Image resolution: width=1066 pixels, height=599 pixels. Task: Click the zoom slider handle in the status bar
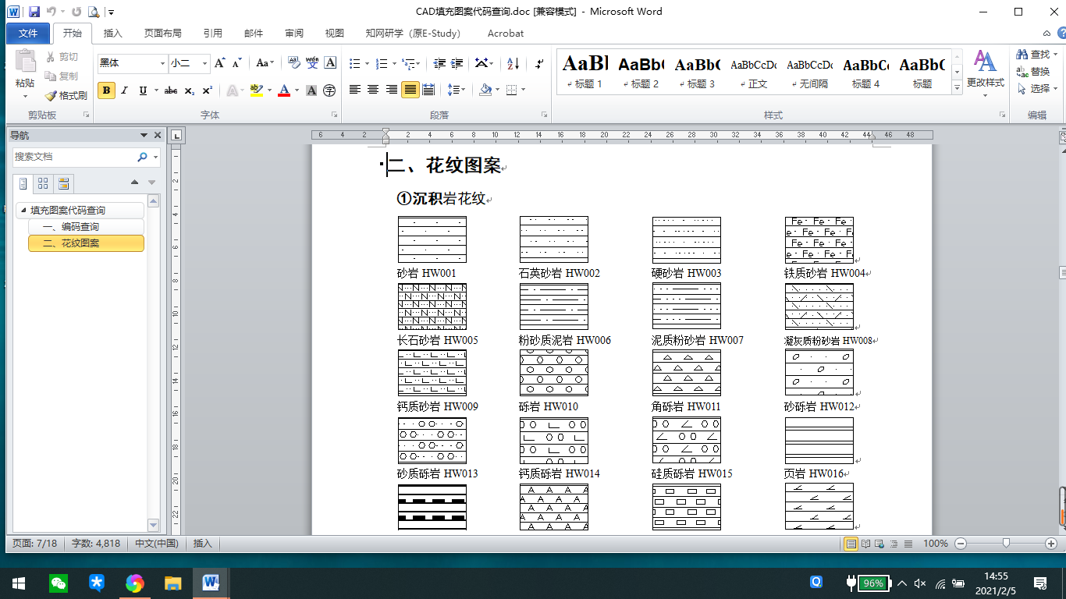(x=1007, y=543)
